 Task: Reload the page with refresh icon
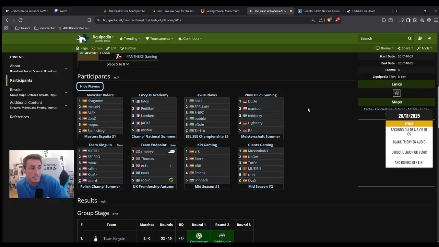[21, 20]
